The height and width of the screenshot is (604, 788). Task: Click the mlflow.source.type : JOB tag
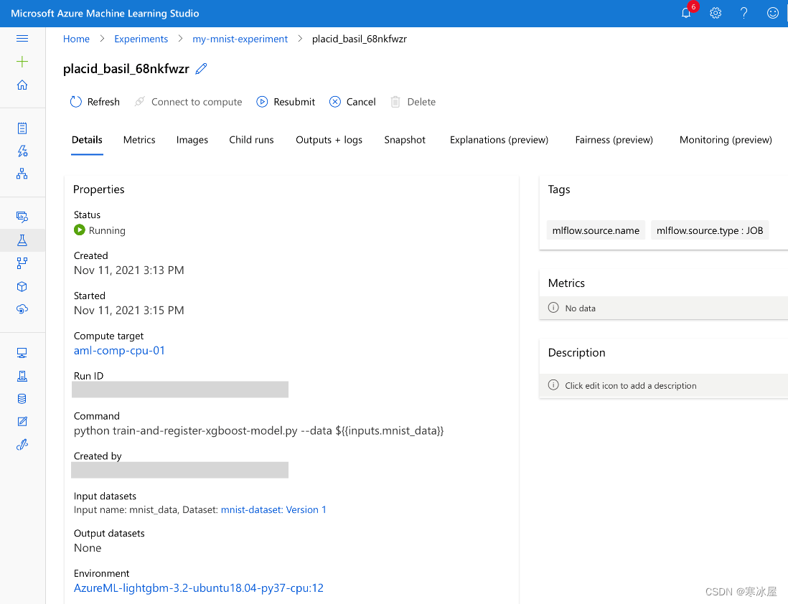[710, 231]
